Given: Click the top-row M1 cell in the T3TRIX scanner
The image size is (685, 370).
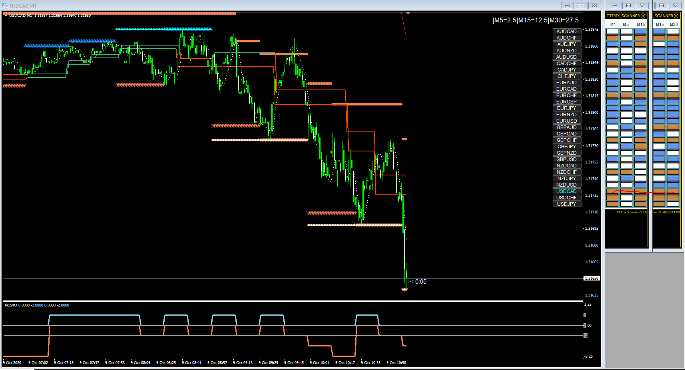Looking at the screenshot, I should click(612, 32).
